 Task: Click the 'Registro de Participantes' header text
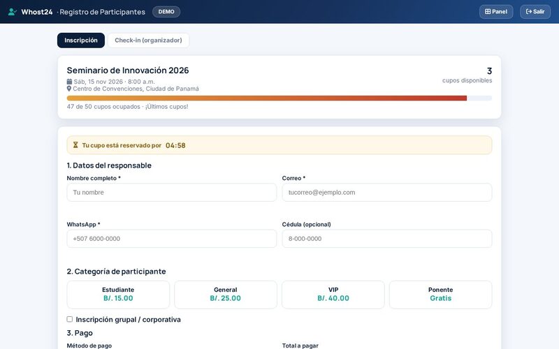coord(102,12)
